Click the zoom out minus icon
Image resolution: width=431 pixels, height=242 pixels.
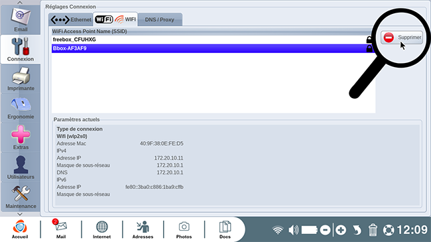pyautogui.click(x=325, y=230)
